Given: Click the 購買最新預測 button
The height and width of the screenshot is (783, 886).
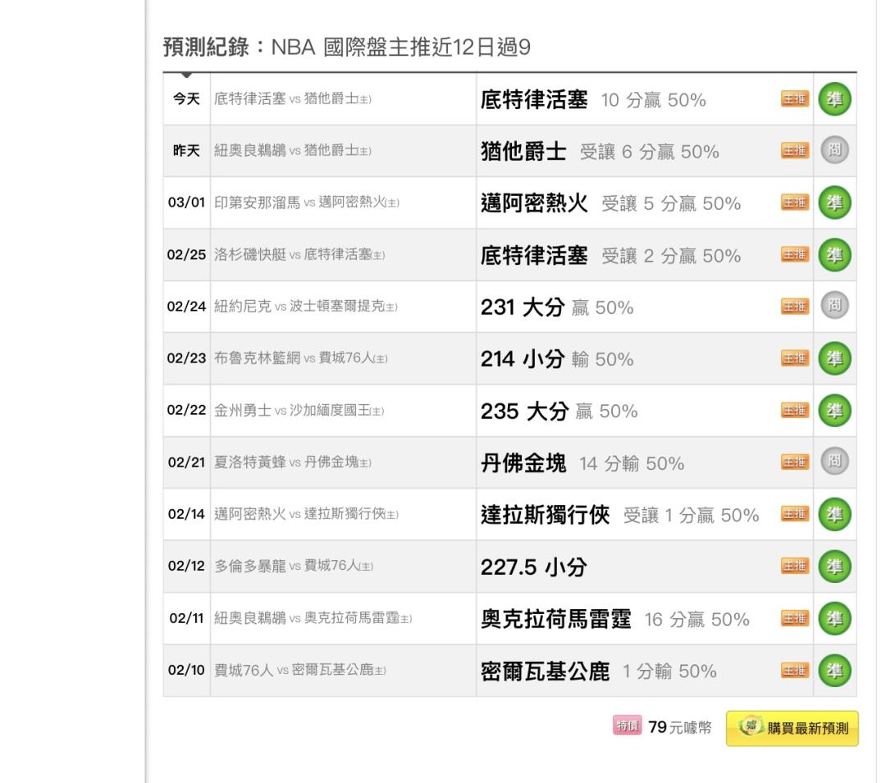Looking at the screenshot, I should [x=792, y=728].
